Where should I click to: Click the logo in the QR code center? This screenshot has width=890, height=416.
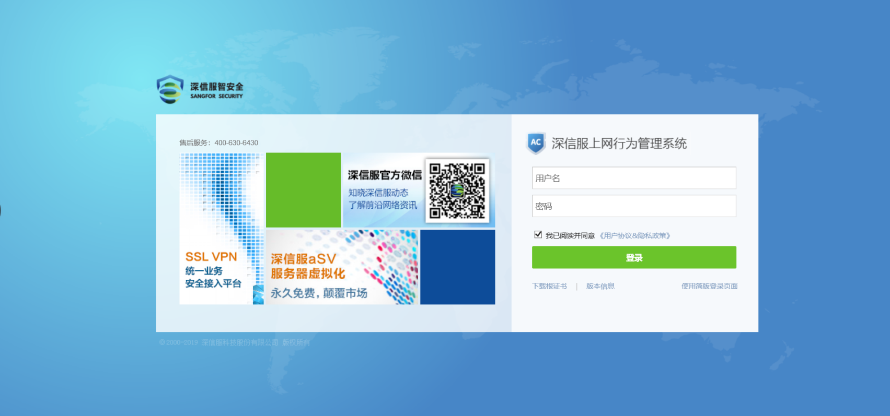point(457,191)
